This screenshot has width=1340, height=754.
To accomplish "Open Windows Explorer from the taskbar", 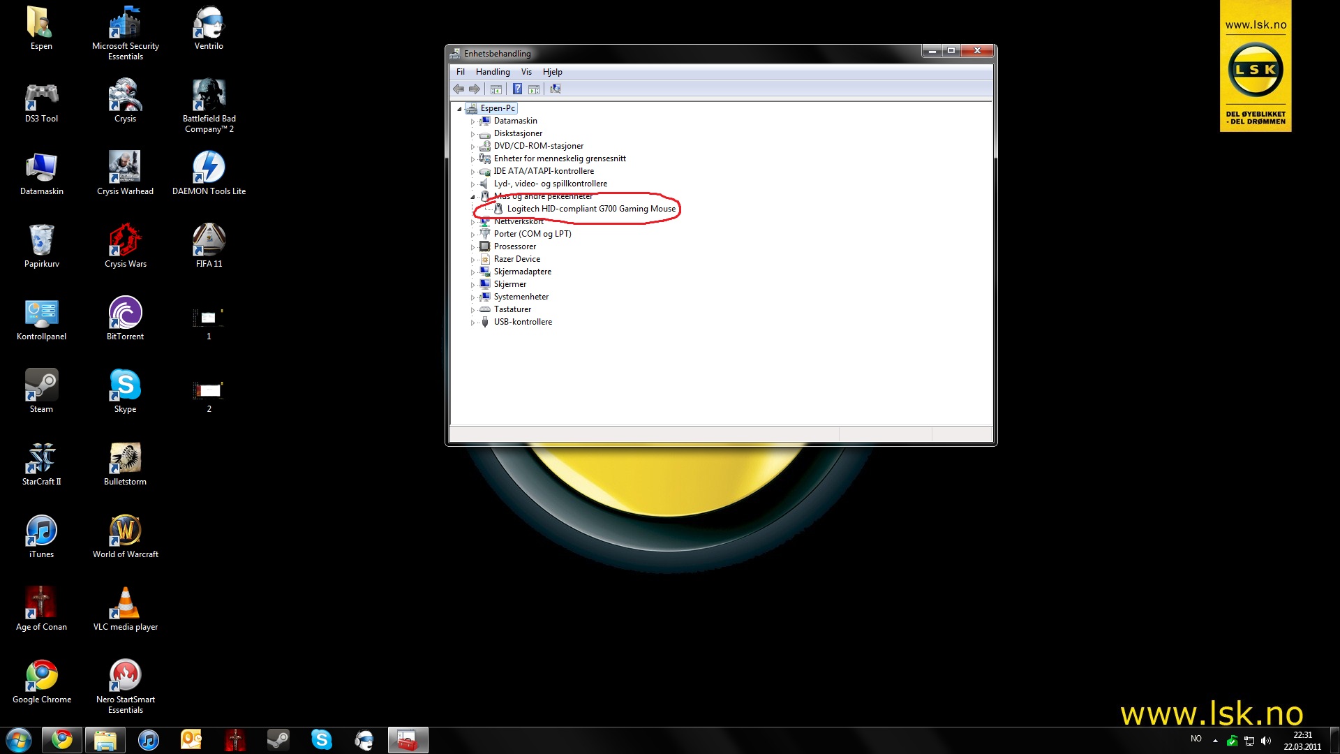I will tap(105, 740).
